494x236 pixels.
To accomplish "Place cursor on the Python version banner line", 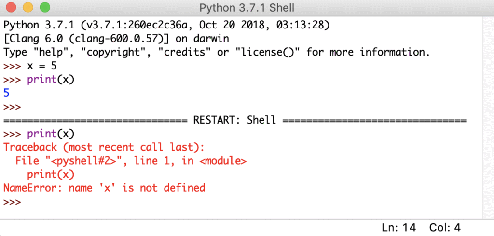I will (164, 25).
